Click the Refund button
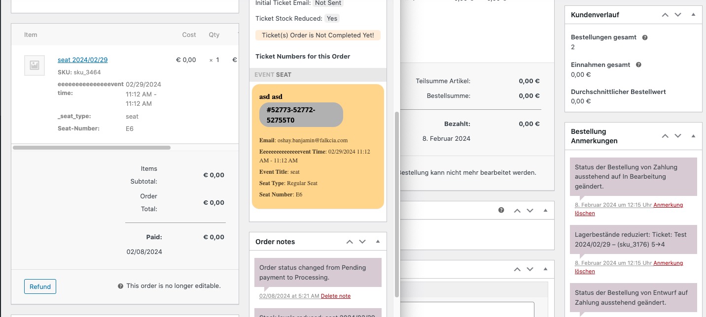 pyautogui.click(x=40, y=286)
